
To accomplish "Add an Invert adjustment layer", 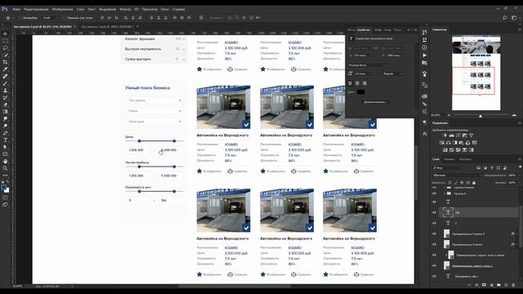I will pos(445,150).
